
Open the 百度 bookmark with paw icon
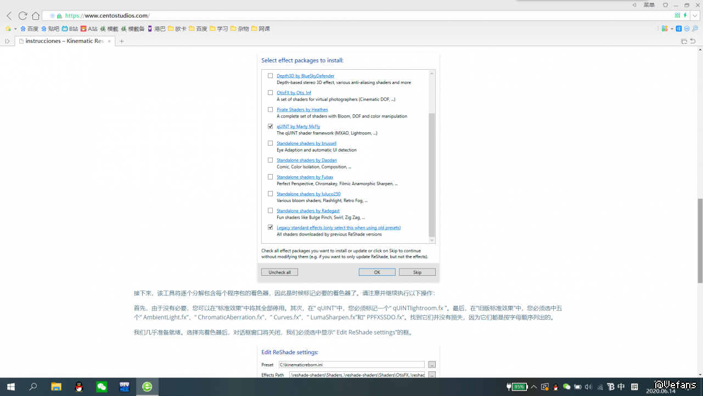[30, 29]
